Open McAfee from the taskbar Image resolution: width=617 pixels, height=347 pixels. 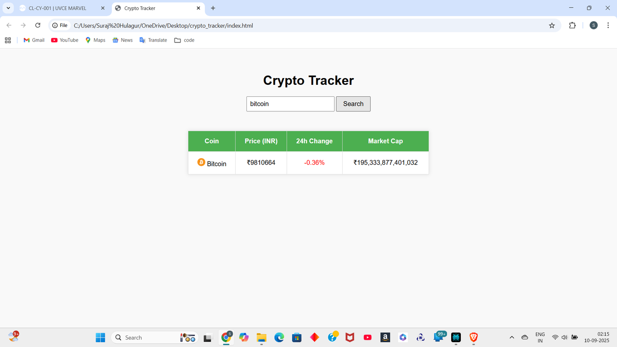(x=350, y=337)
